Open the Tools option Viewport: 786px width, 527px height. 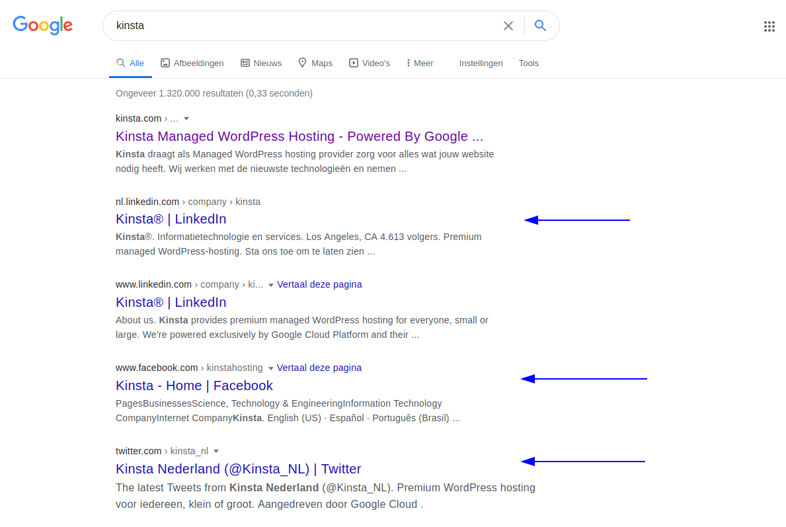[x=528, y=63]
